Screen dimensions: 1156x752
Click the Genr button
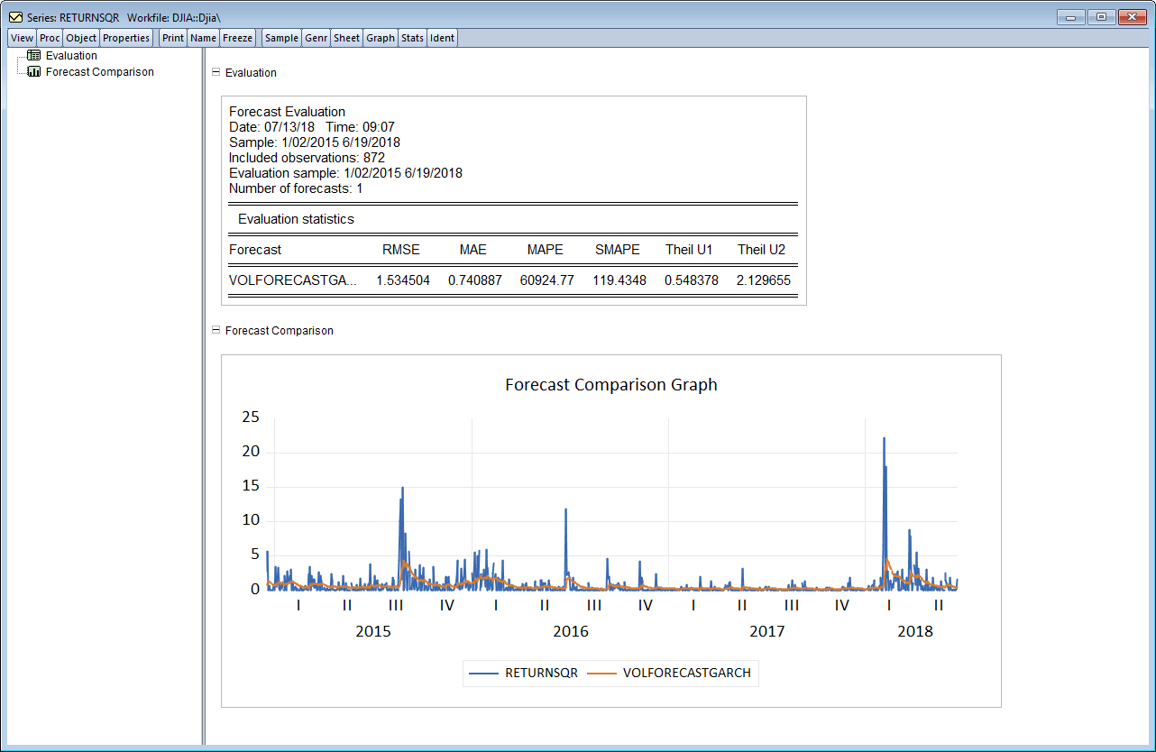pos(316,38)
